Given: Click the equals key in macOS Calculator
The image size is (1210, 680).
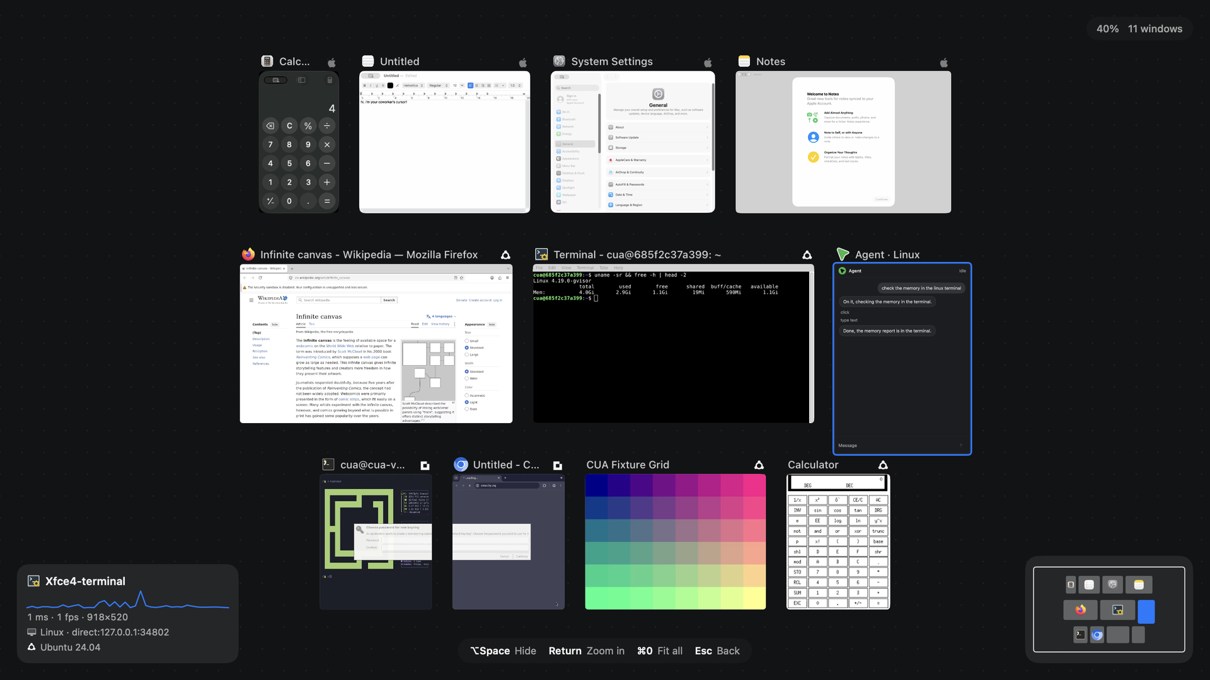Looking at the screenshot, I should [327, 201].
